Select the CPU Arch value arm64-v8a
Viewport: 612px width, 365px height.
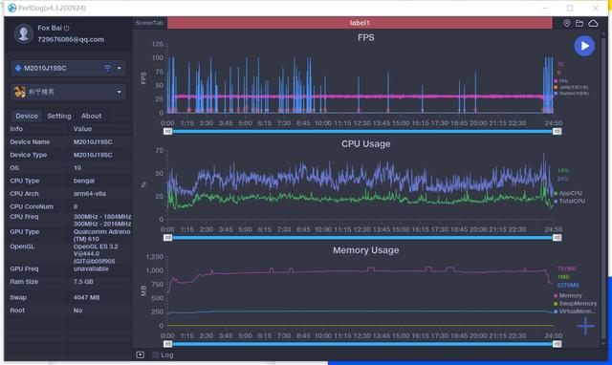point(89,193)
